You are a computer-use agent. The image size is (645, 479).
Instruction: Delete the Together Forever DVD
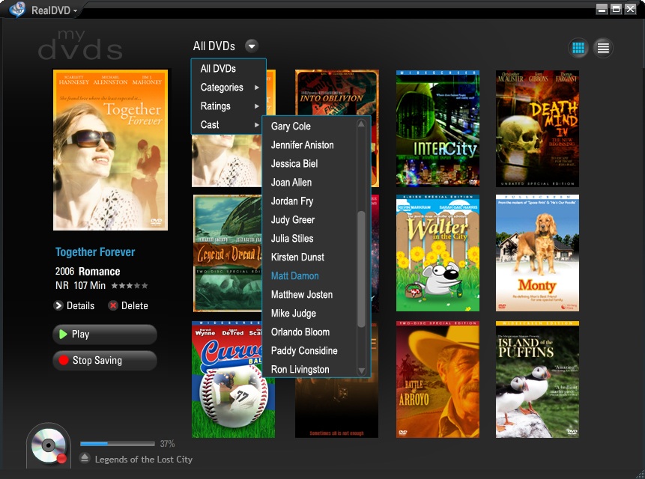128,305
